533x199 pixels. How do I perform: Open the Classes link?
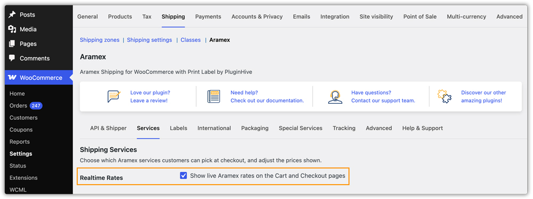pyautogui.click(x=191, y=40)
